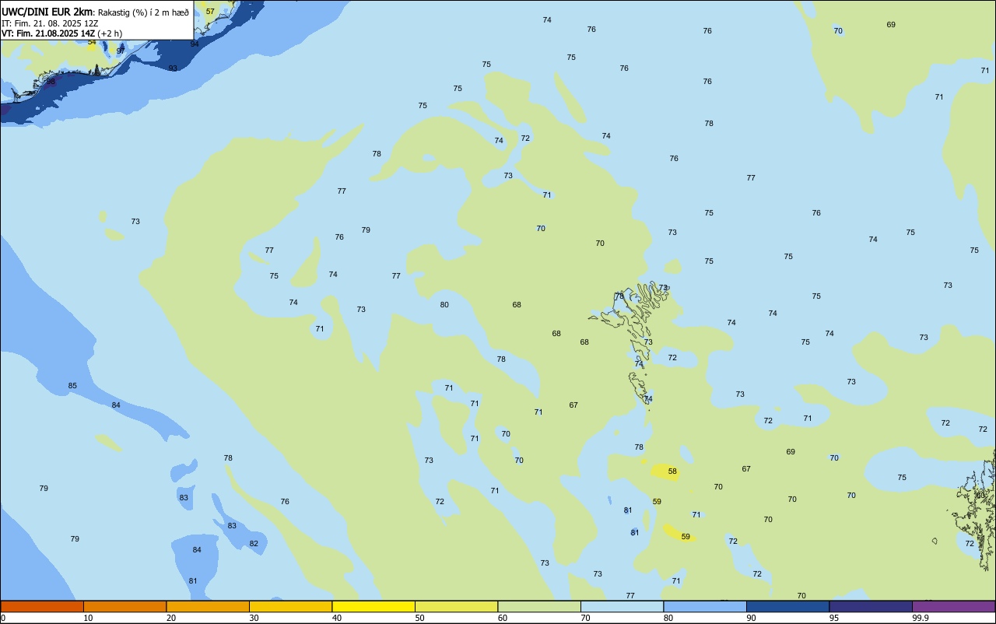This screenshot has height=624, width=996.
Task: Click the value 94 in the dark blue band
Action: pos(195,44)
